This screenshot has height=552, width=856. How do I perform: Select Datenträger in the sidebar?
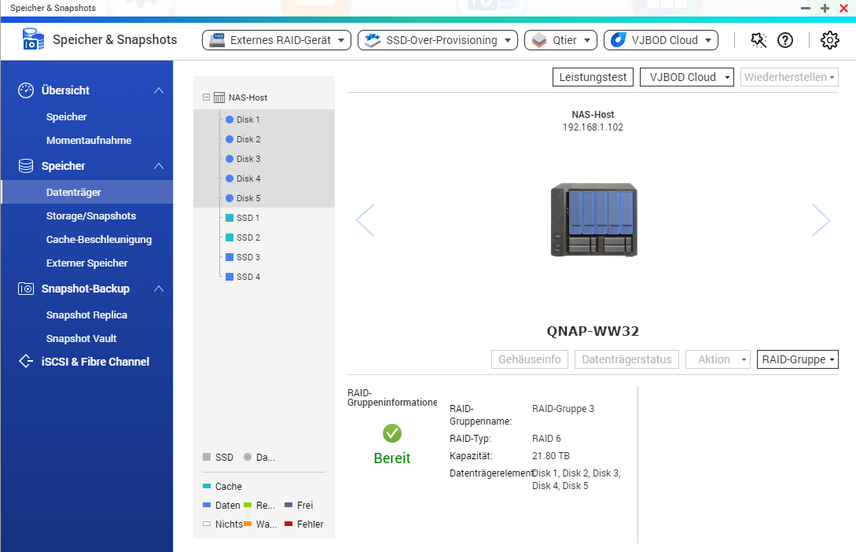87,192
